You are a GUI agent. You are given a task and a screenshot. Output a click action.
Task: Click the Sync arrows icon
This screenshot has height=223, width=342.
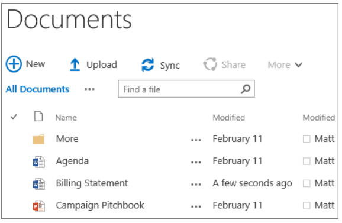pyautogui.click(x=148, y=64)
